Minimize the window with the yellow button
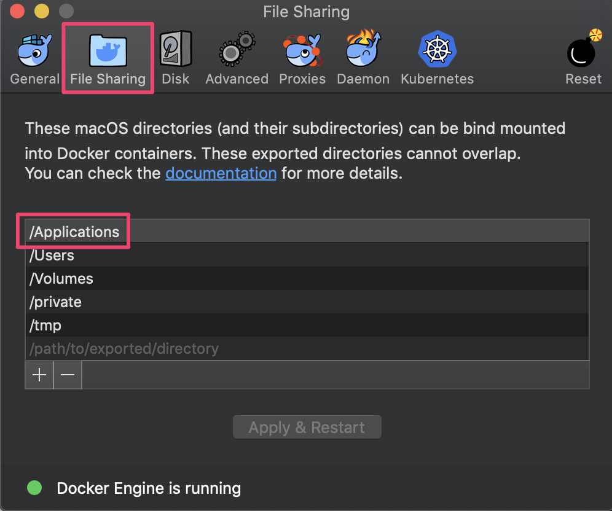The height and width of the screenshot is (511, 612). click(x=41, y=11)
